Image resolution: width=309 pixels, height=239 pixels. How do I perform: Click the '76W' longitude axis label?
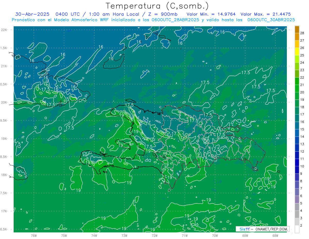pos(34,235)
